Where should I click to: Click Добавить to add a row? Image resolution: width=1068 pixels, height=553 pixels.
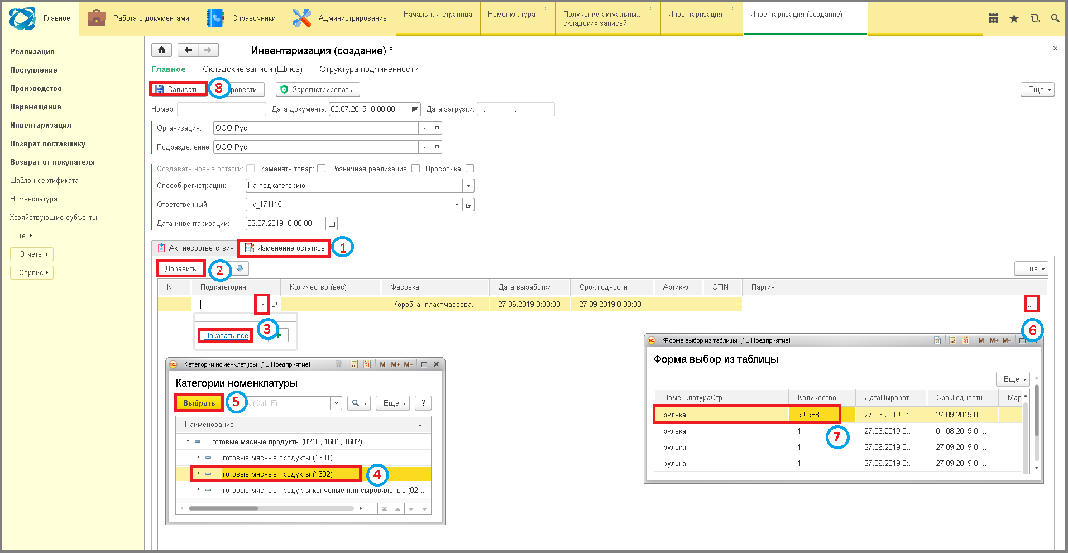(180, 269)
